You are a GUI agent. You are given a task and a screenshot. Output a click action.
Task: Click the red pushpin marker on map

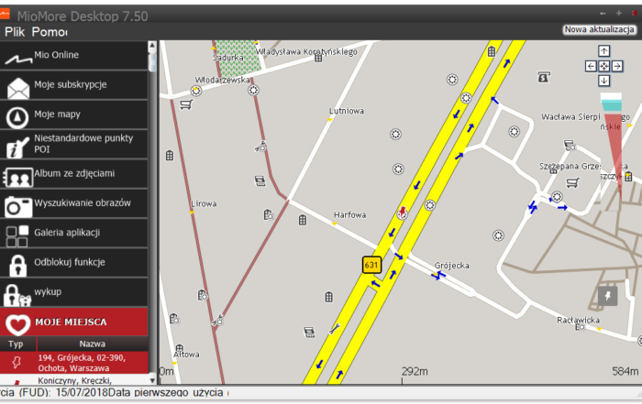403,213
